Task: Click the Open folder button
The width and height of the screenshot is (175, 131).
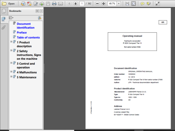Action: (x=8, y=4)
